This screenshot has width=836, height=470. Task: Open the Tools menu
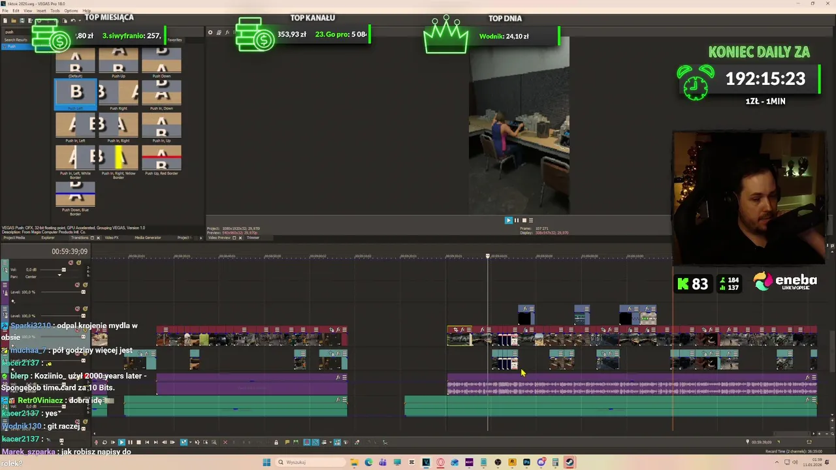(55, 10)
